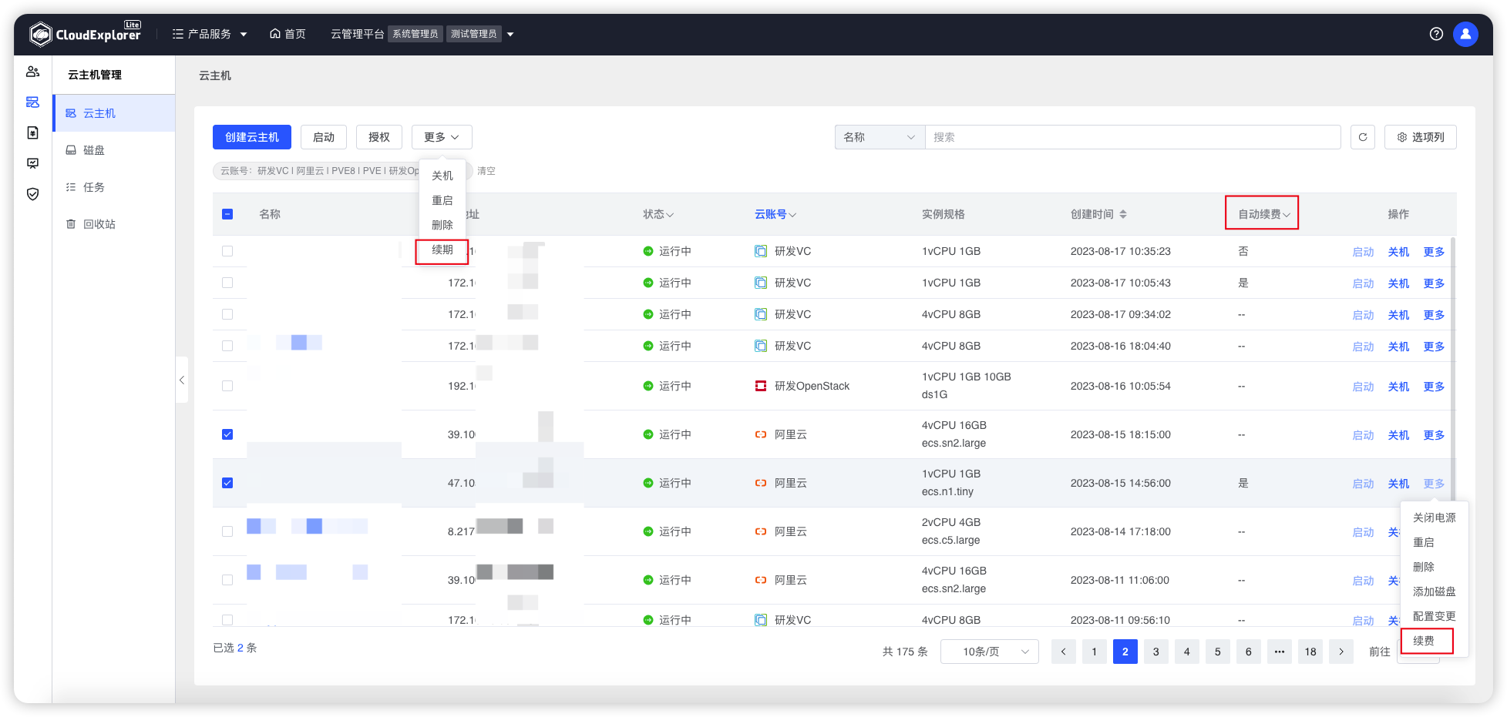This screenshot has height=717, width=1507.
Task: Click the refresh table icon
Action: 1363,137
